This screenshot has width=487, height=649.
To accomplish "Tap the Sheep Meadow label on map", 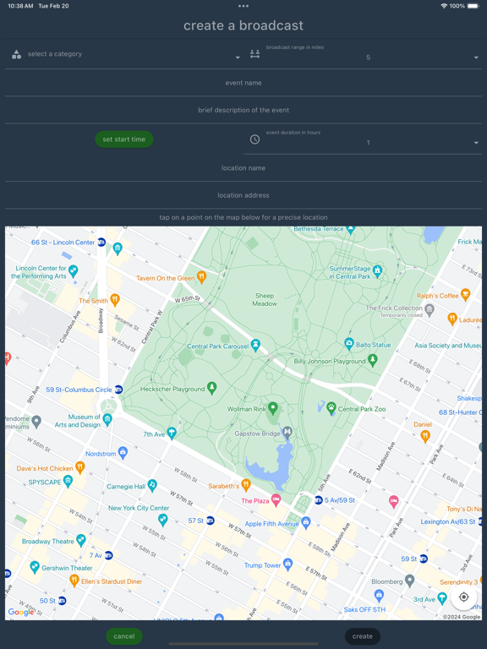I will point(265,300).
